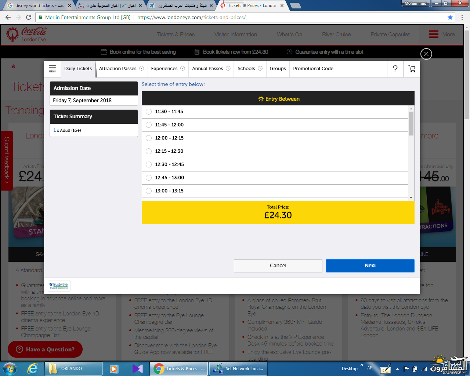Open the Promotional Code tab
The height and width of the screenshot is (376, 470).
pyautogui.click(x=313, y=69)
